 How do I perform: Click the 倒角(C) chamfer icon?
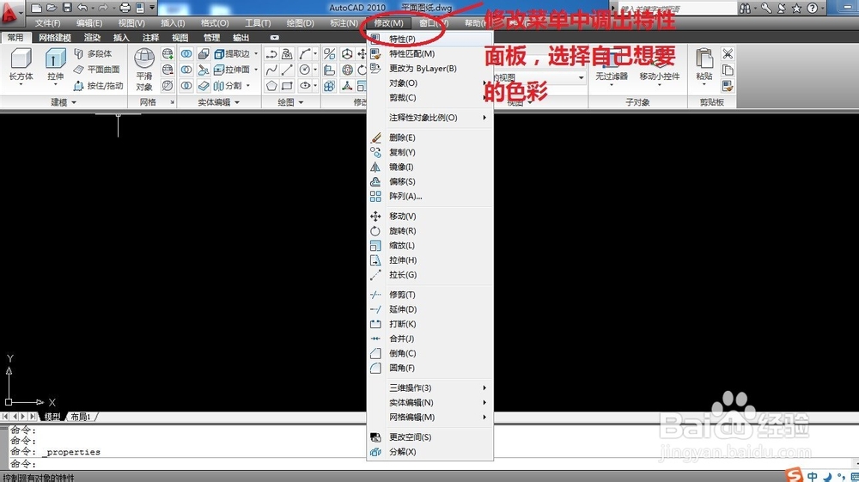coord(375,353)
